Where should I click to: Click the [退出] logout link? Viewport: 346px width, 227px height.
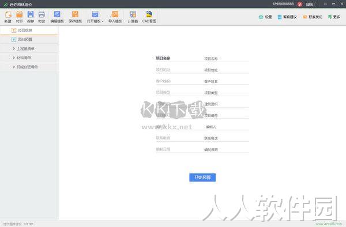point(310,4)
